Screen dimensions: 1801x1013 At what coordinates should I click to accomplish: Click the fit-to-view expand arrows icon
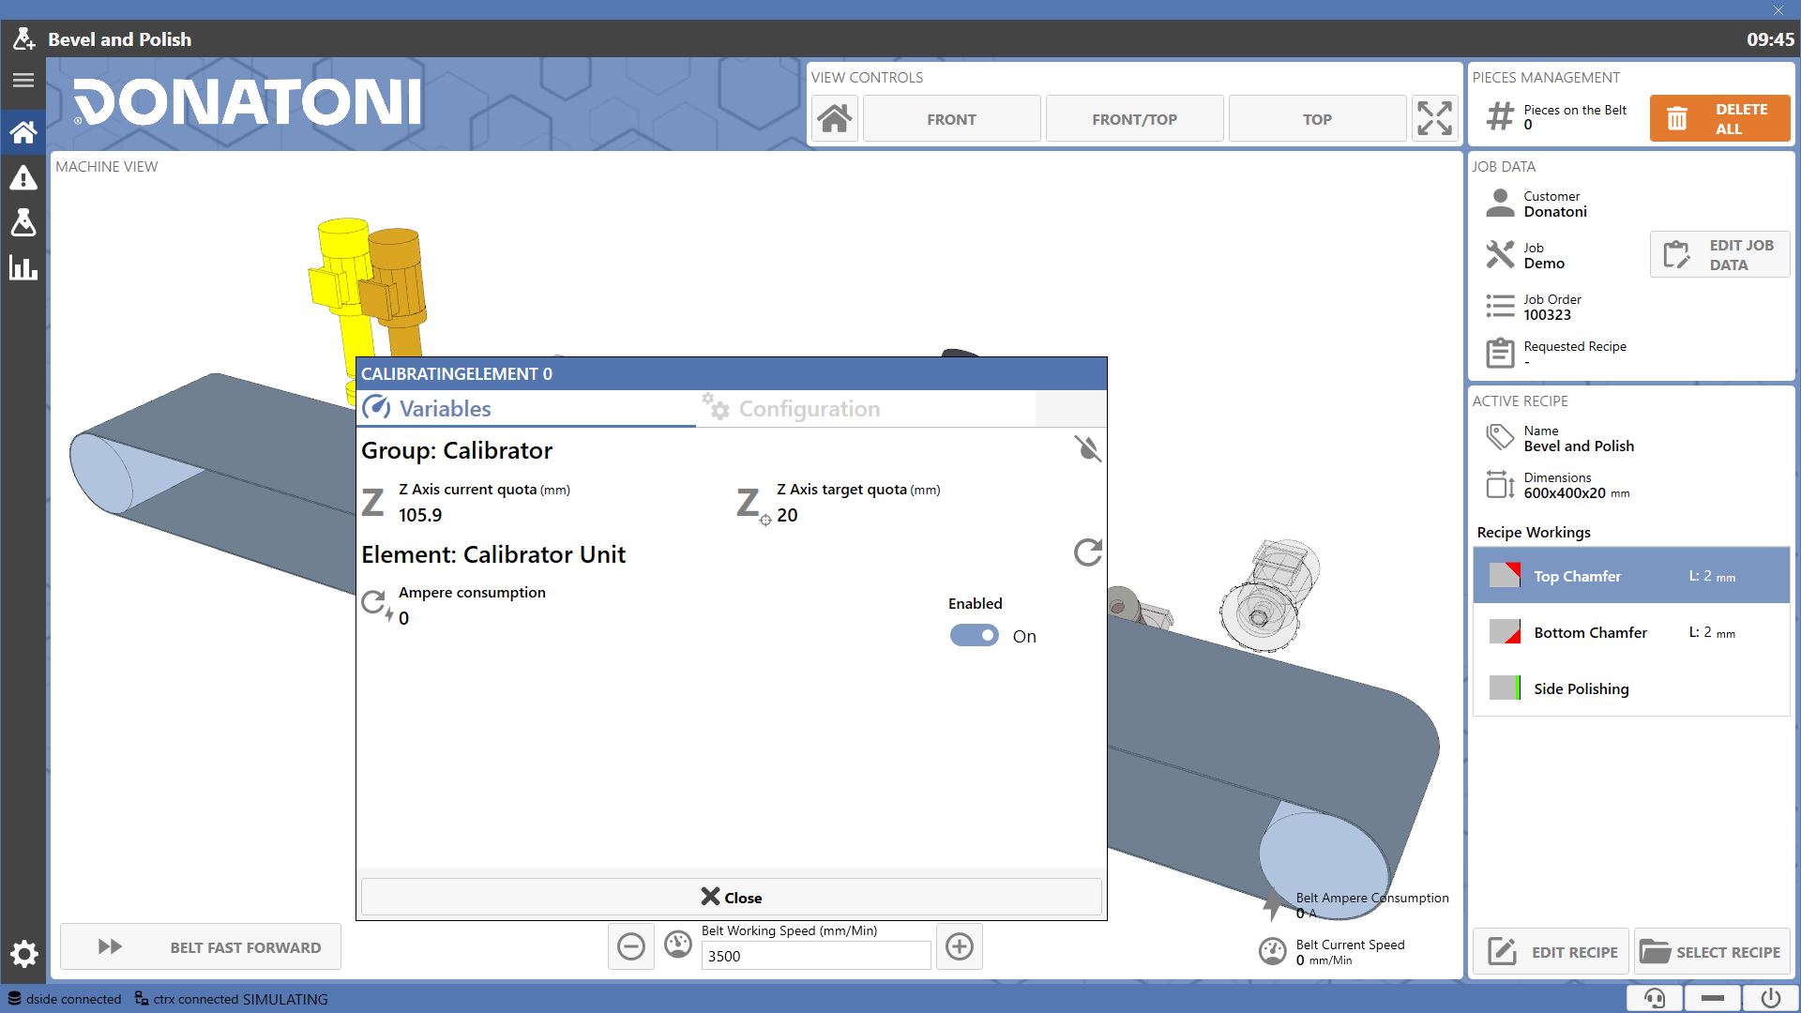pos(1435,119)
